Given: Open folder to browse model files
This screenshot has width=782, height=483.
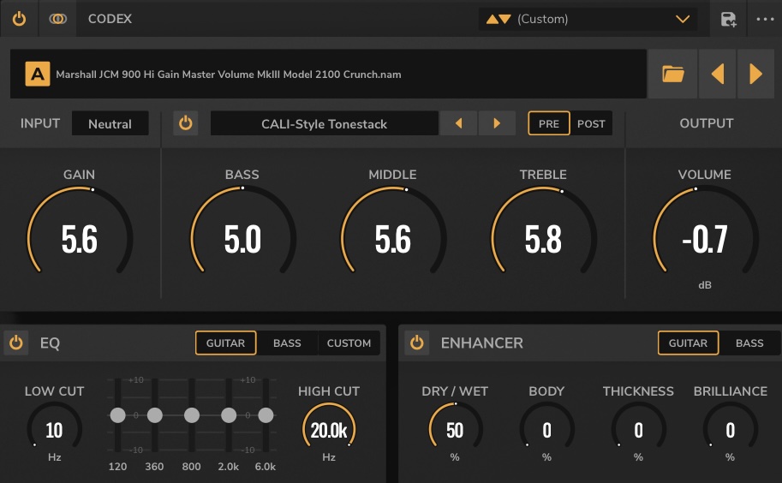Looking at the screenshot, I should tap(672, 75).
